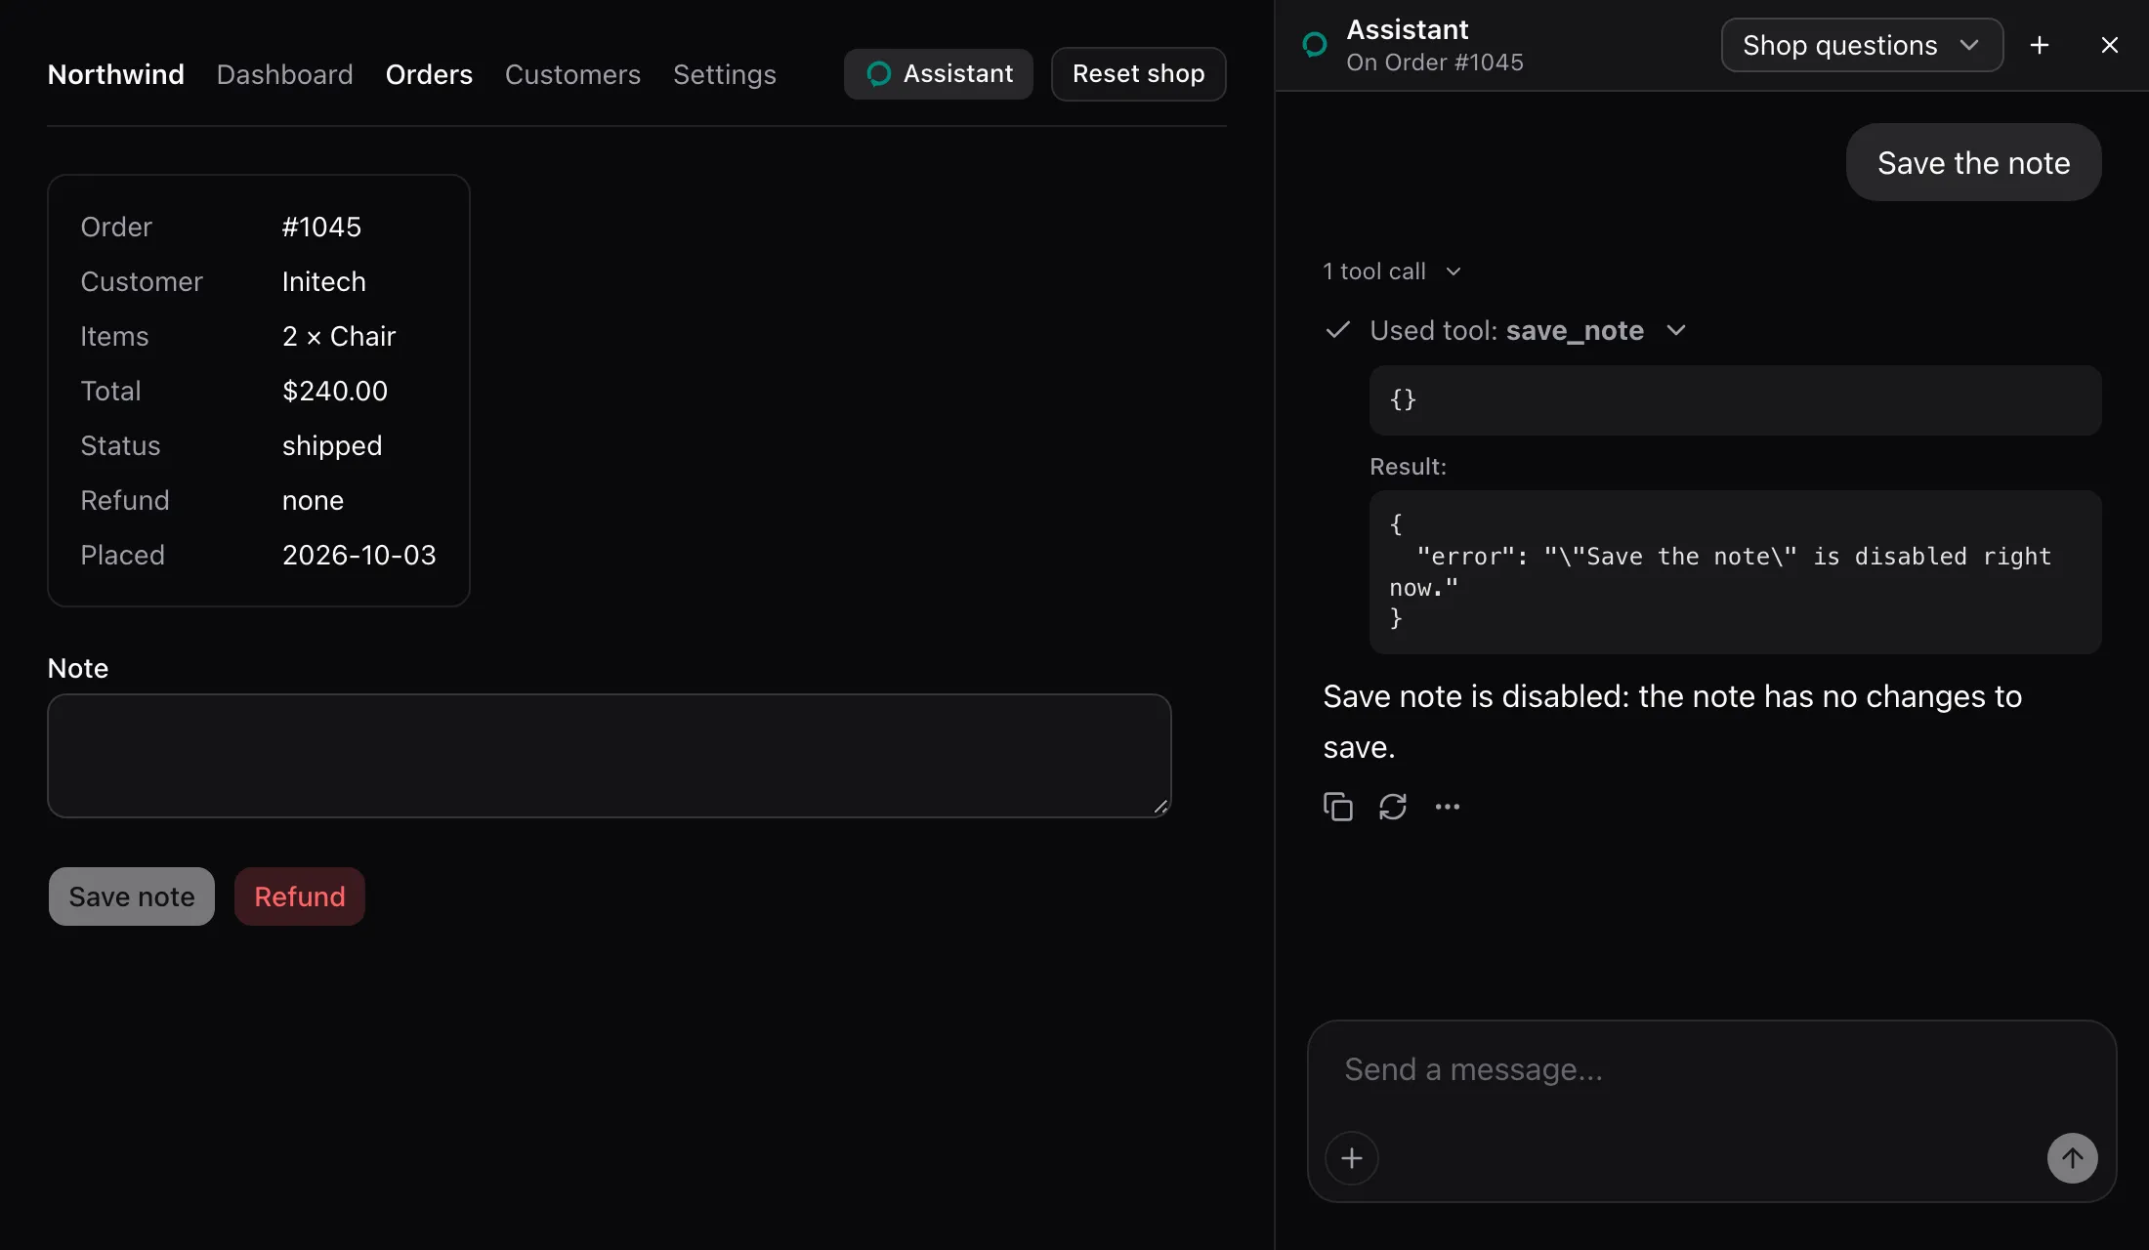Image resolution: width=2149 pixels, height=1250 pixels.
Task: Open the Shop questions dropdown
Action: tap(1862, 45)
